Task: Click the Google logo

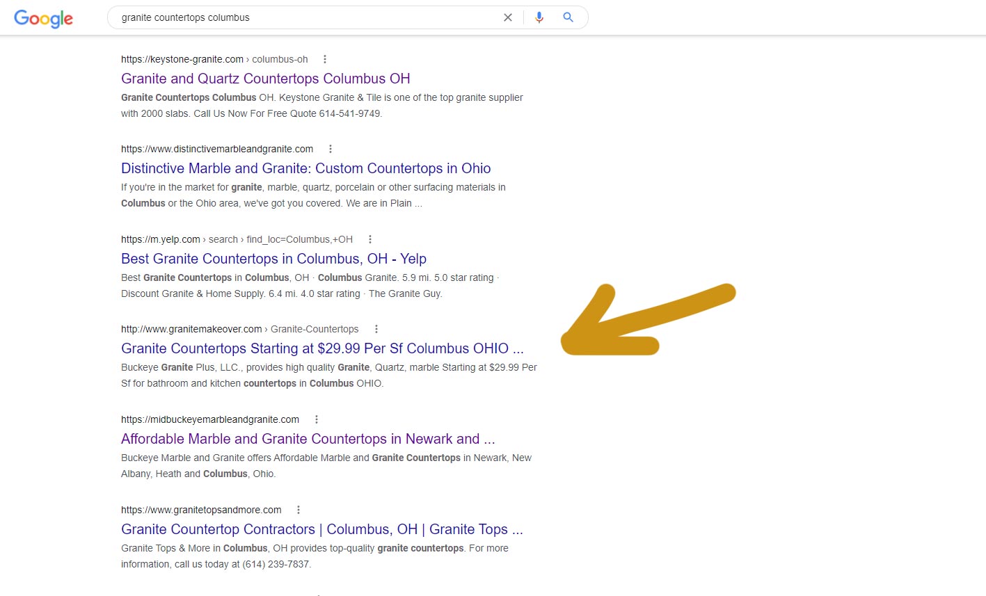Action: (43, 18)
